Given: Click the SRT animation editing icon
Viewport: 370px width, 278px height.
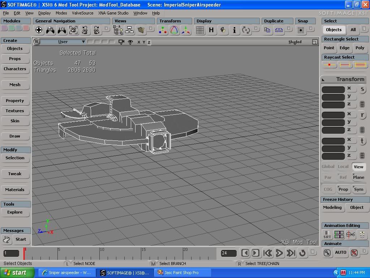Looking at the screenshot, I should click(327, 235).
